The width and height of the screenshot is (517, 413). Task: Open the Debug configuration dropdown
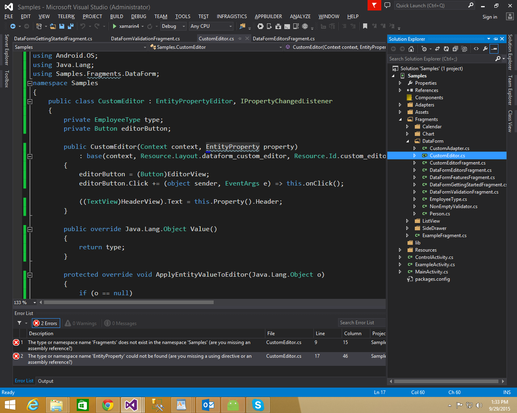pyautogui.click(x=173, y=26)
